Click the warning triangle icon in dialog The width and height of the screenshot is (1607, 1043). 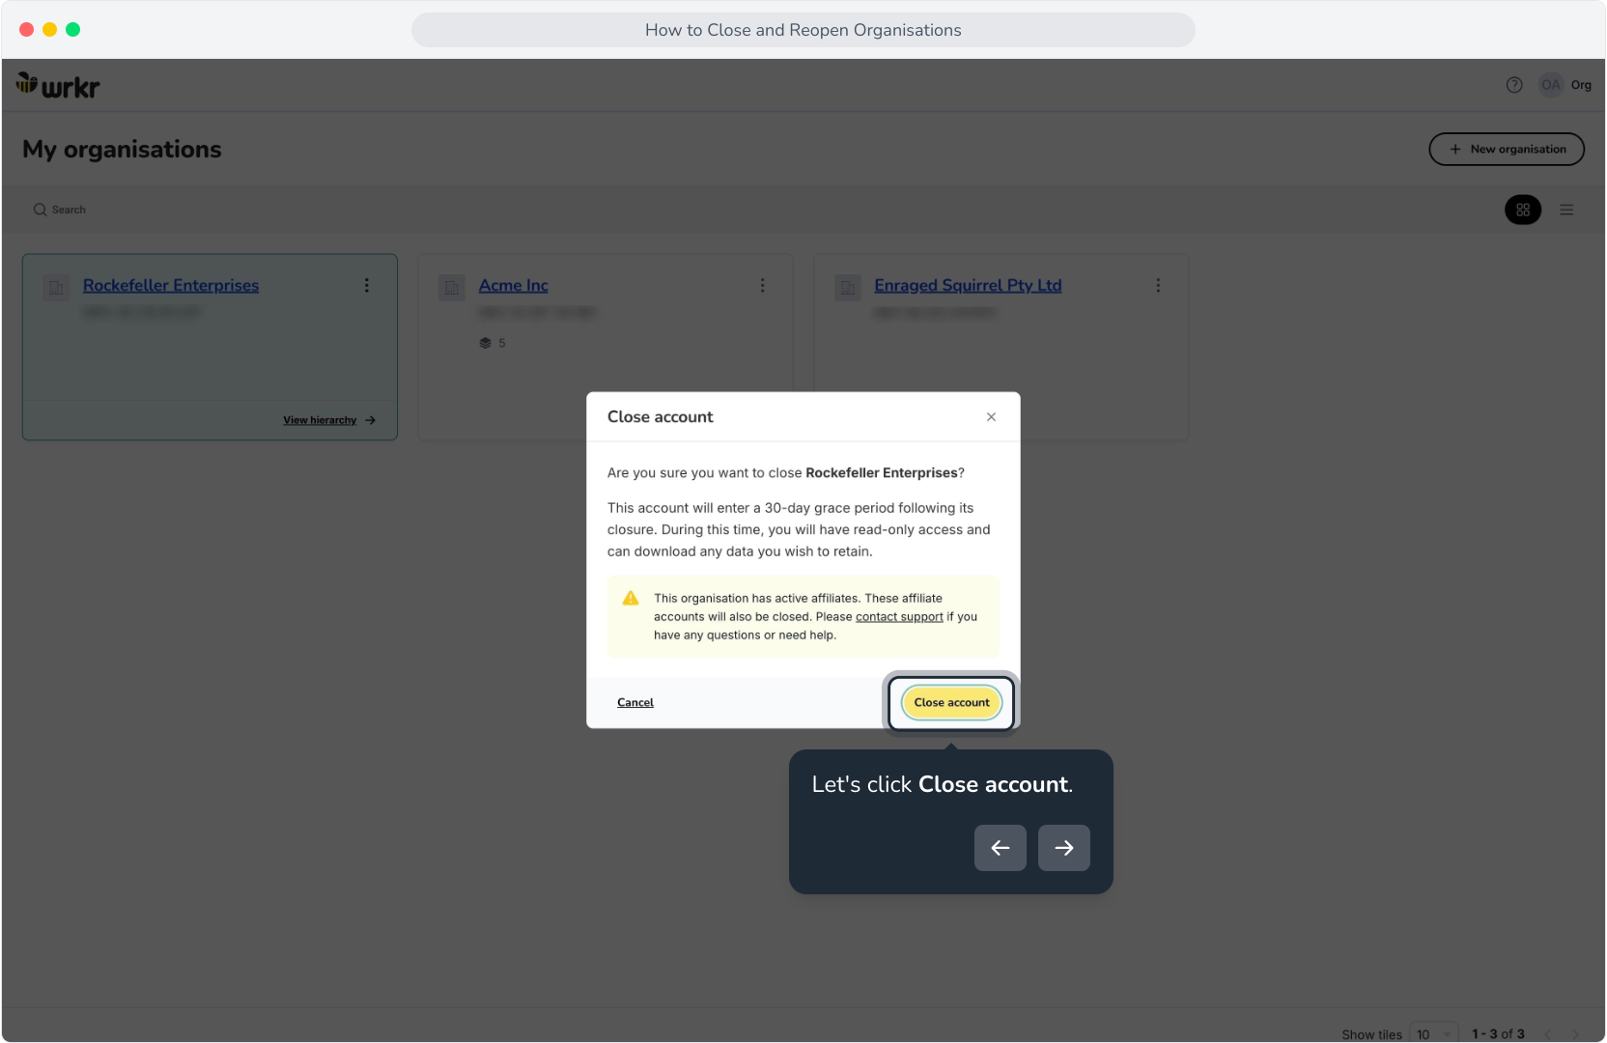pyautogui.click(x=631, y=599)
